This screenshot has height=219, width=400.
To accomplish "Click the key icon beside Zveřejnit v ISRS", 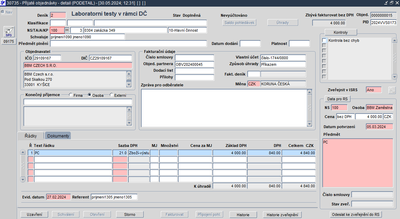I will coord(392,90).
